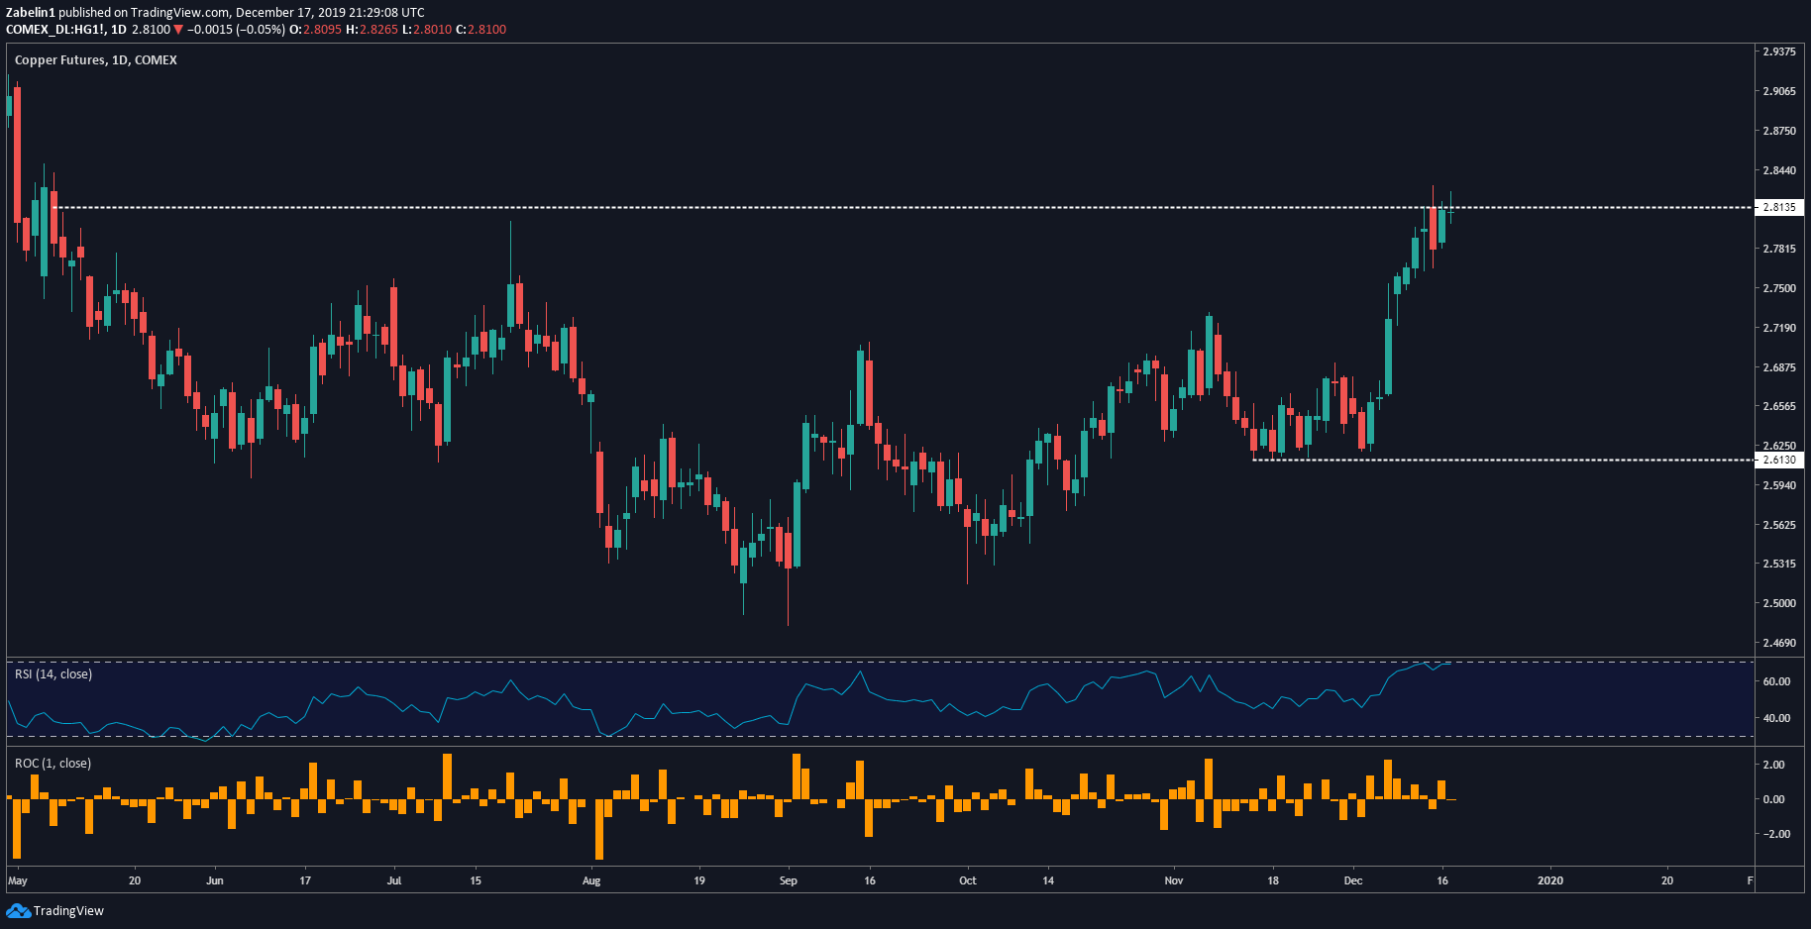Click the Copper Futures, 1D, COMEX chart legend

pos(94,59)
